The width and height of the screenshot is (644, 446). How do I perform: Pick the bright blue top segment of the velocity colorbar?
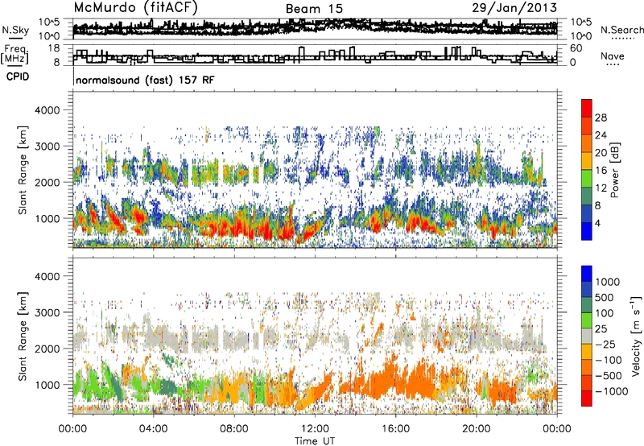coord(587,274)
